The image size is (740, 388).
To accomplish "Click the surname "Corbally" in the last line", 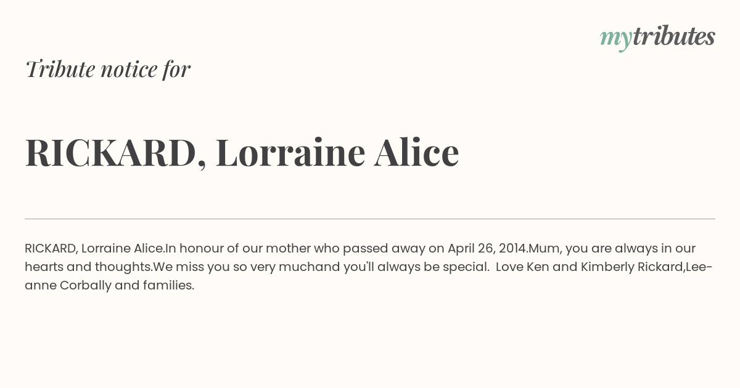I will point(86,286).
